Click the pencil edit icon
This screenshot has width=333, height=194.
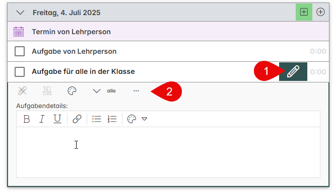pos(293,71)
